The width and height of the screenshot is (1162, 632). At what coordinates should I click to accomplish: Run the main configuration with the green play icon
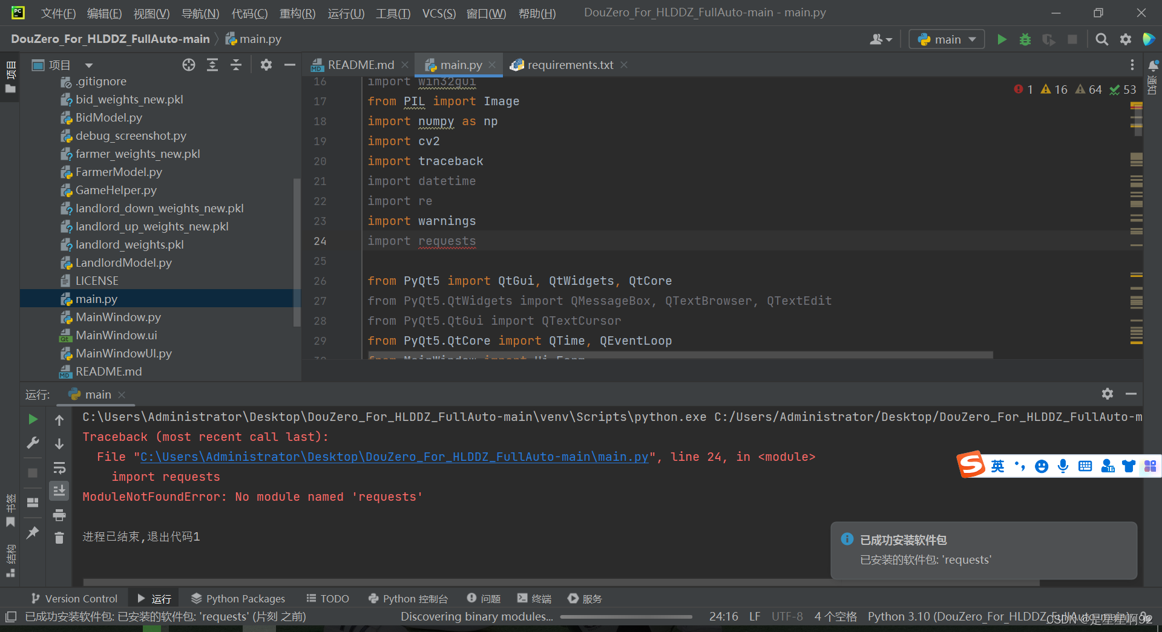1002,39
